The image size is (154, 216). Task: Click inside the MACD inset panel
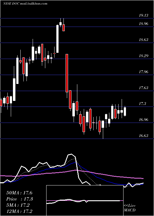pos(85,201)
